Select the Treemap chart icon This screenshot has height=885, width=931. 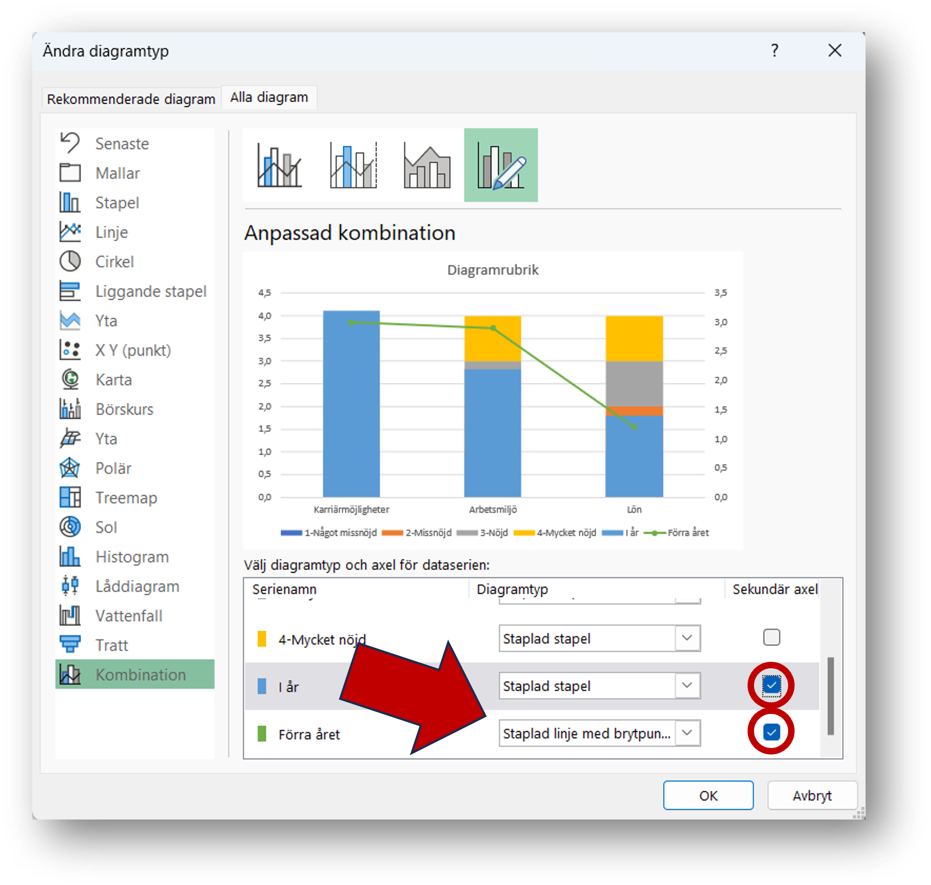(x=71, y=498)
